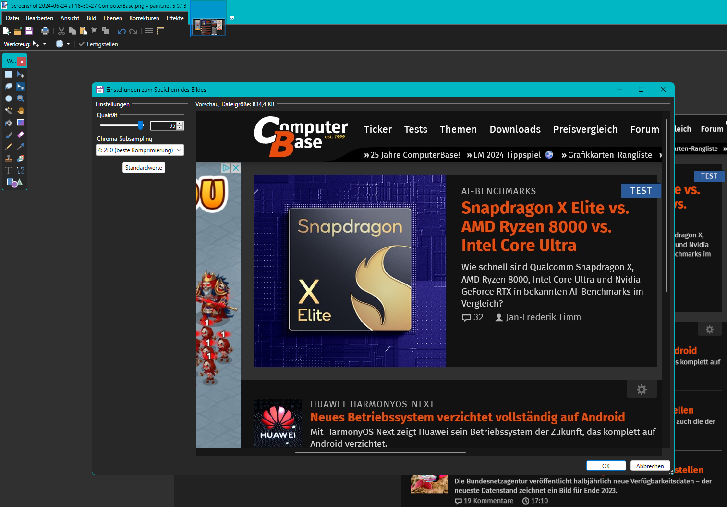Select the Line/Curve tool
This screenshot has width=727, height=507.
[x=21, y=171]
